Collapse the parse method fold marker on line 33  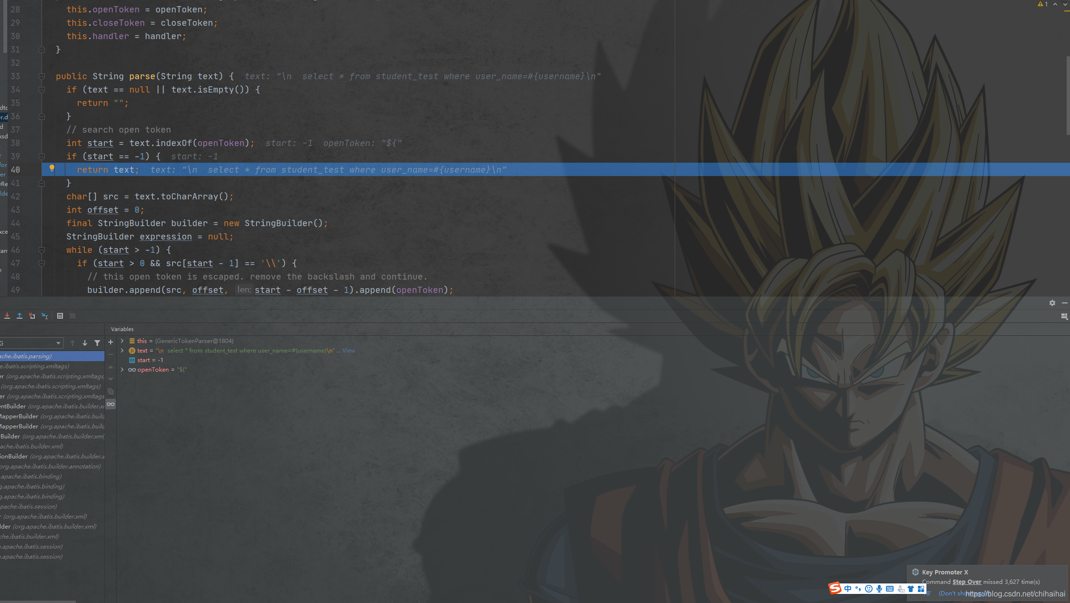pyautogui.click(x=41, y=76)
